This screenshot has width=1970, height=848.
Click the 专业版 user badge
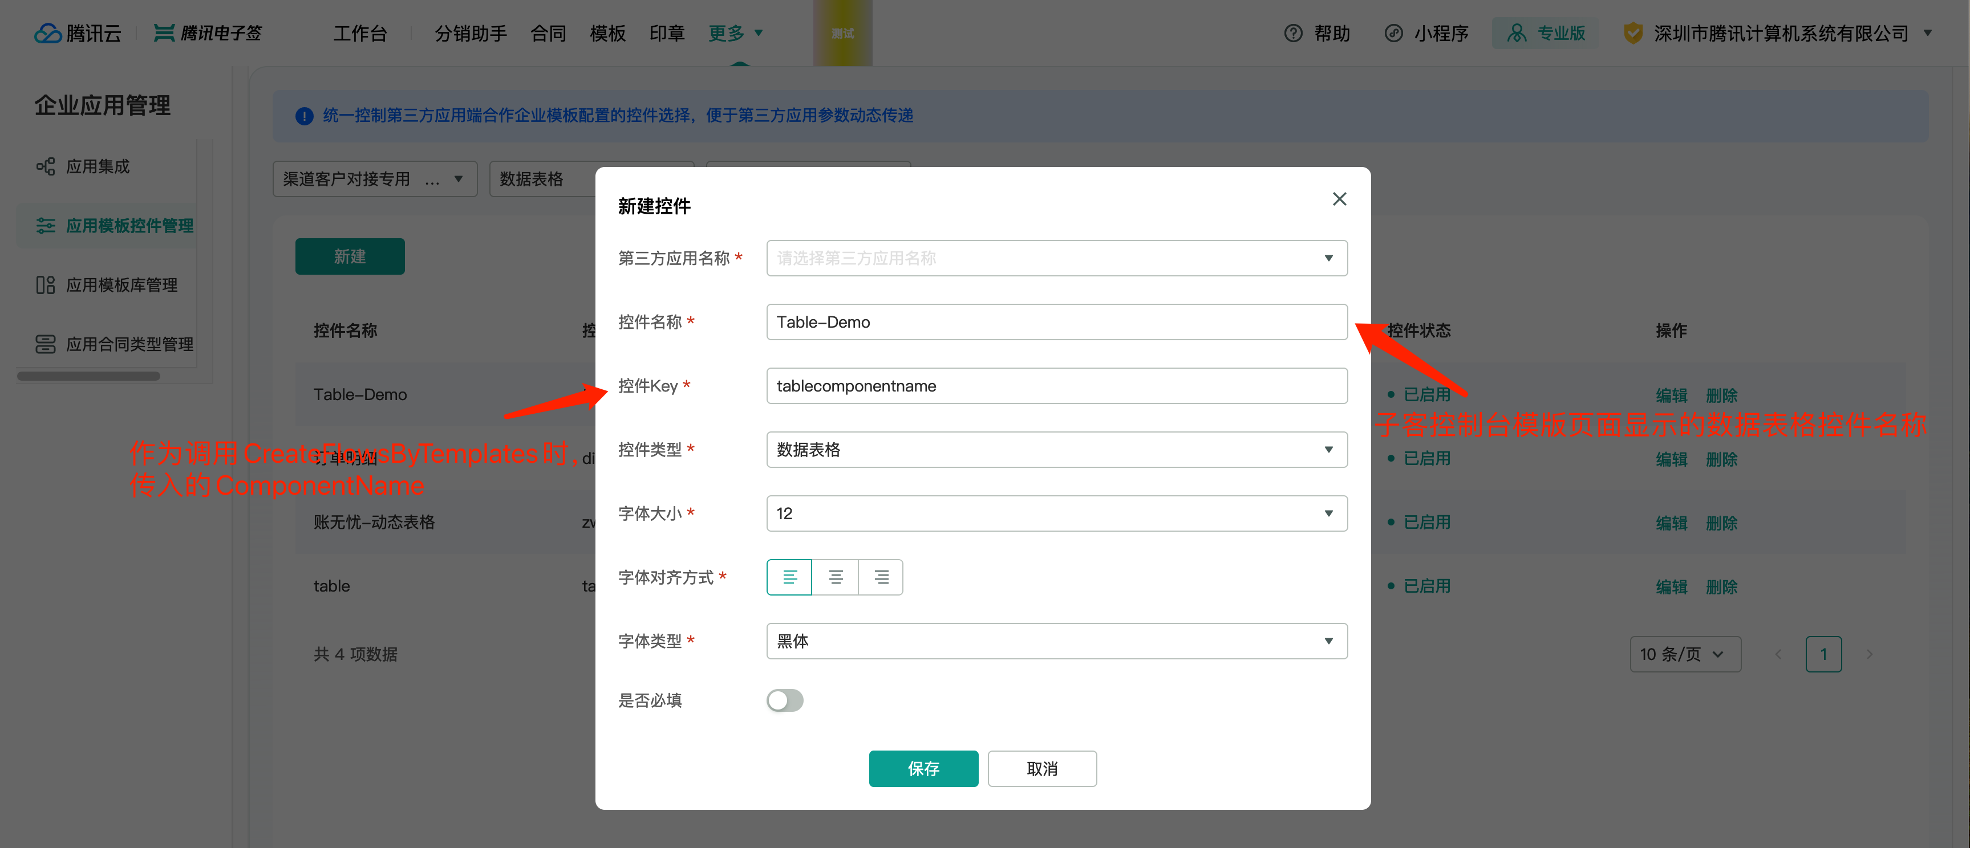(1545, 34)
